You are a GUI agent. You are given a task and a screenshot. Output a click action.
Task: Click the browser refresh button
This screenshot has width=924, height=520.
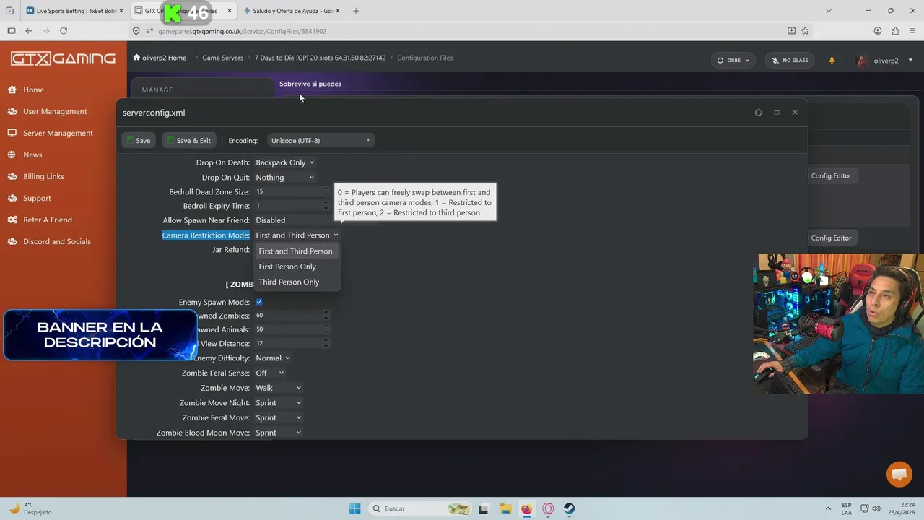point(64,31)
